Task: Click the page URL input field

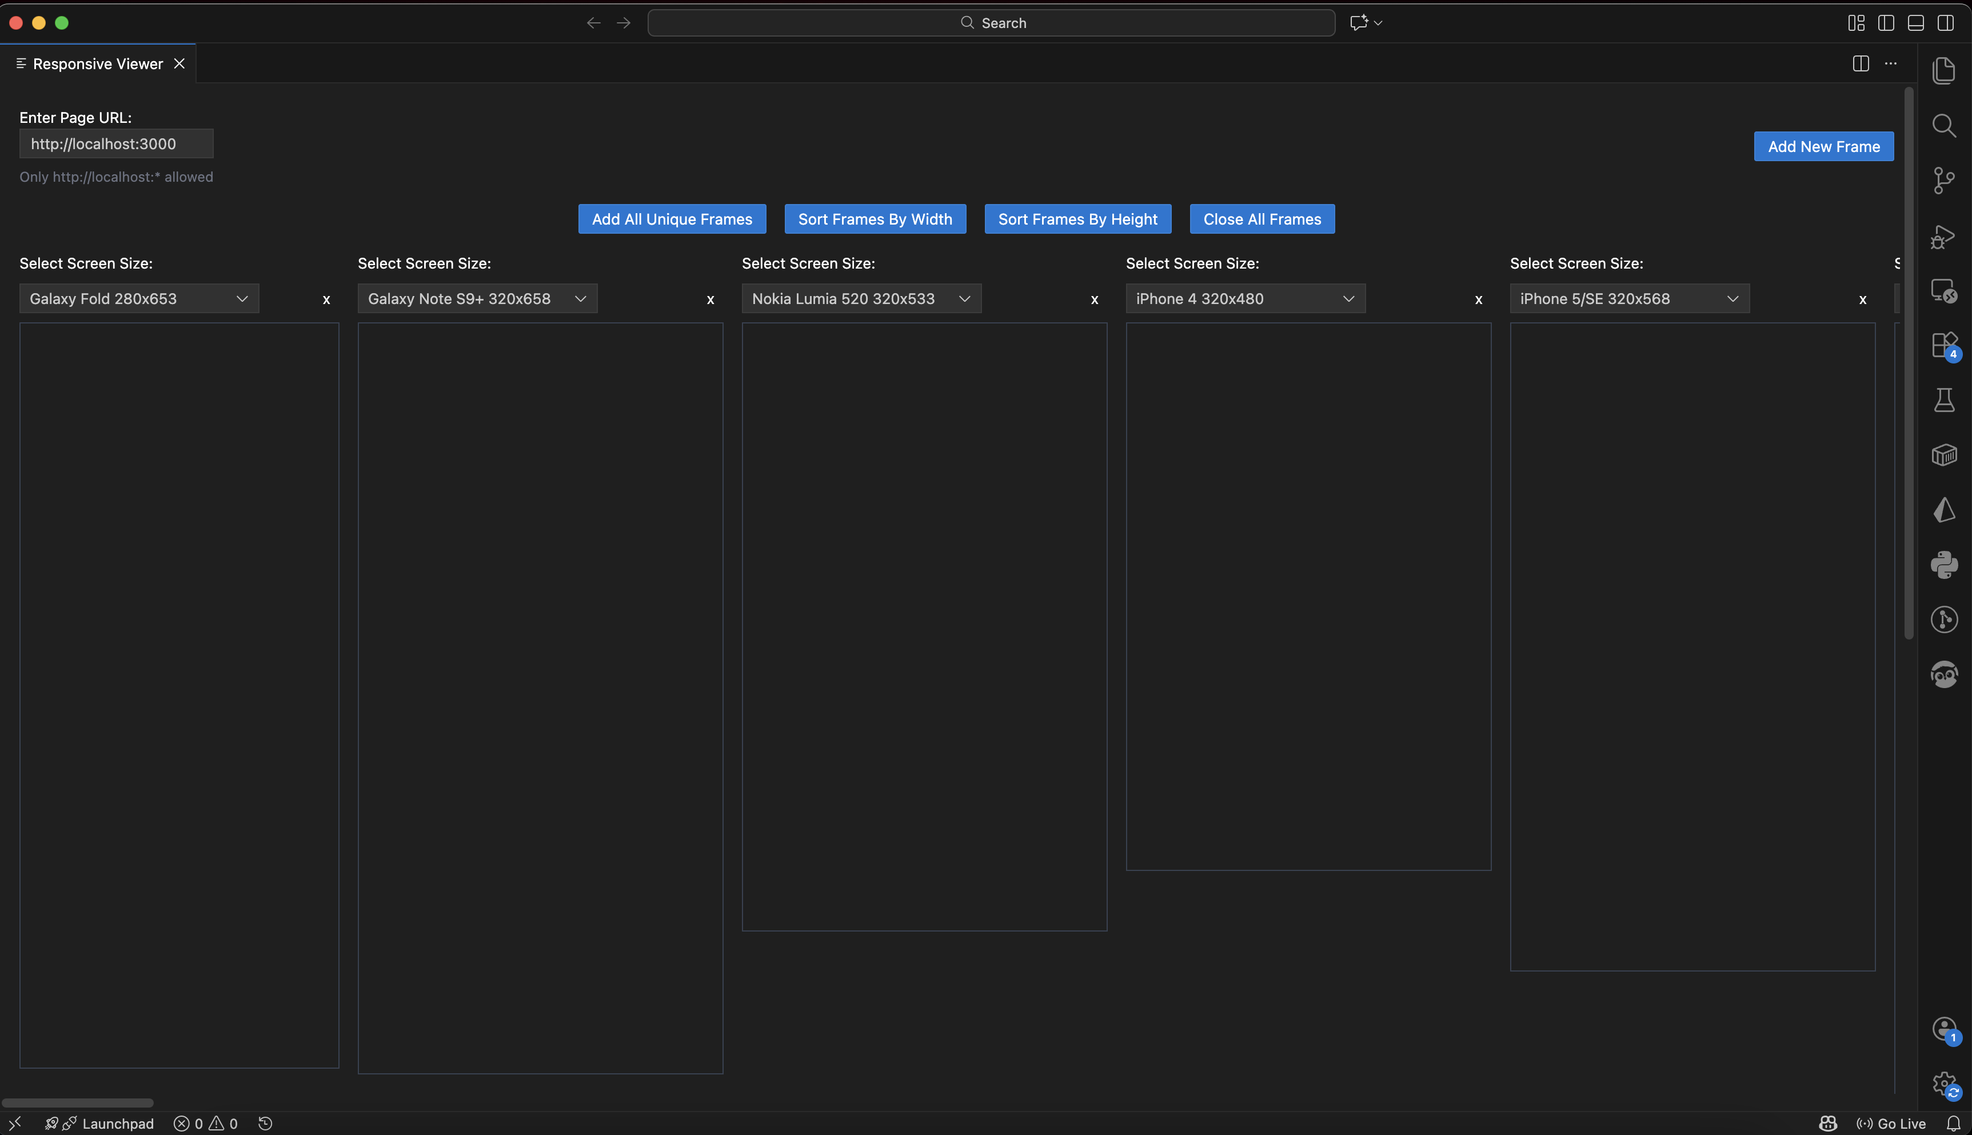Action: pos(116,143)
